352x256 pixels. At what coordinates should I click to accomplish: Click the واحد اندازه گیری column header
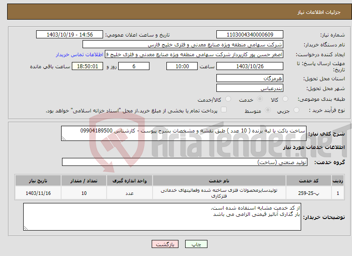[129, 181]
